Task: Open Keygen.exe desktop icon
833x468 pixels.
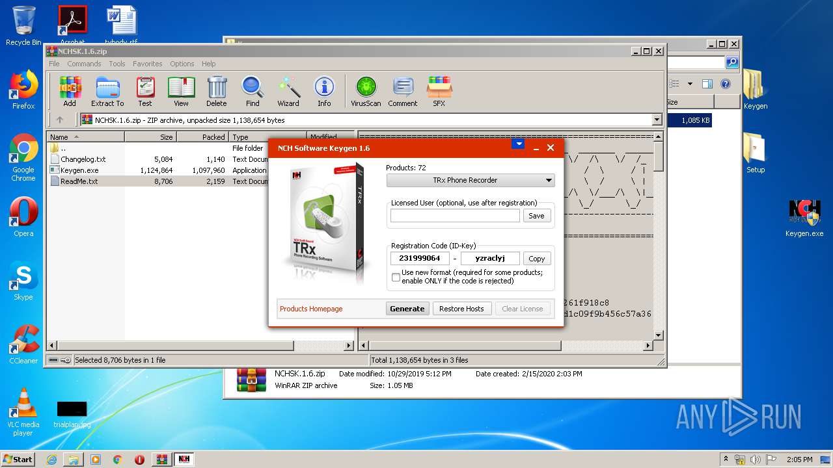Action: [804, 218]
